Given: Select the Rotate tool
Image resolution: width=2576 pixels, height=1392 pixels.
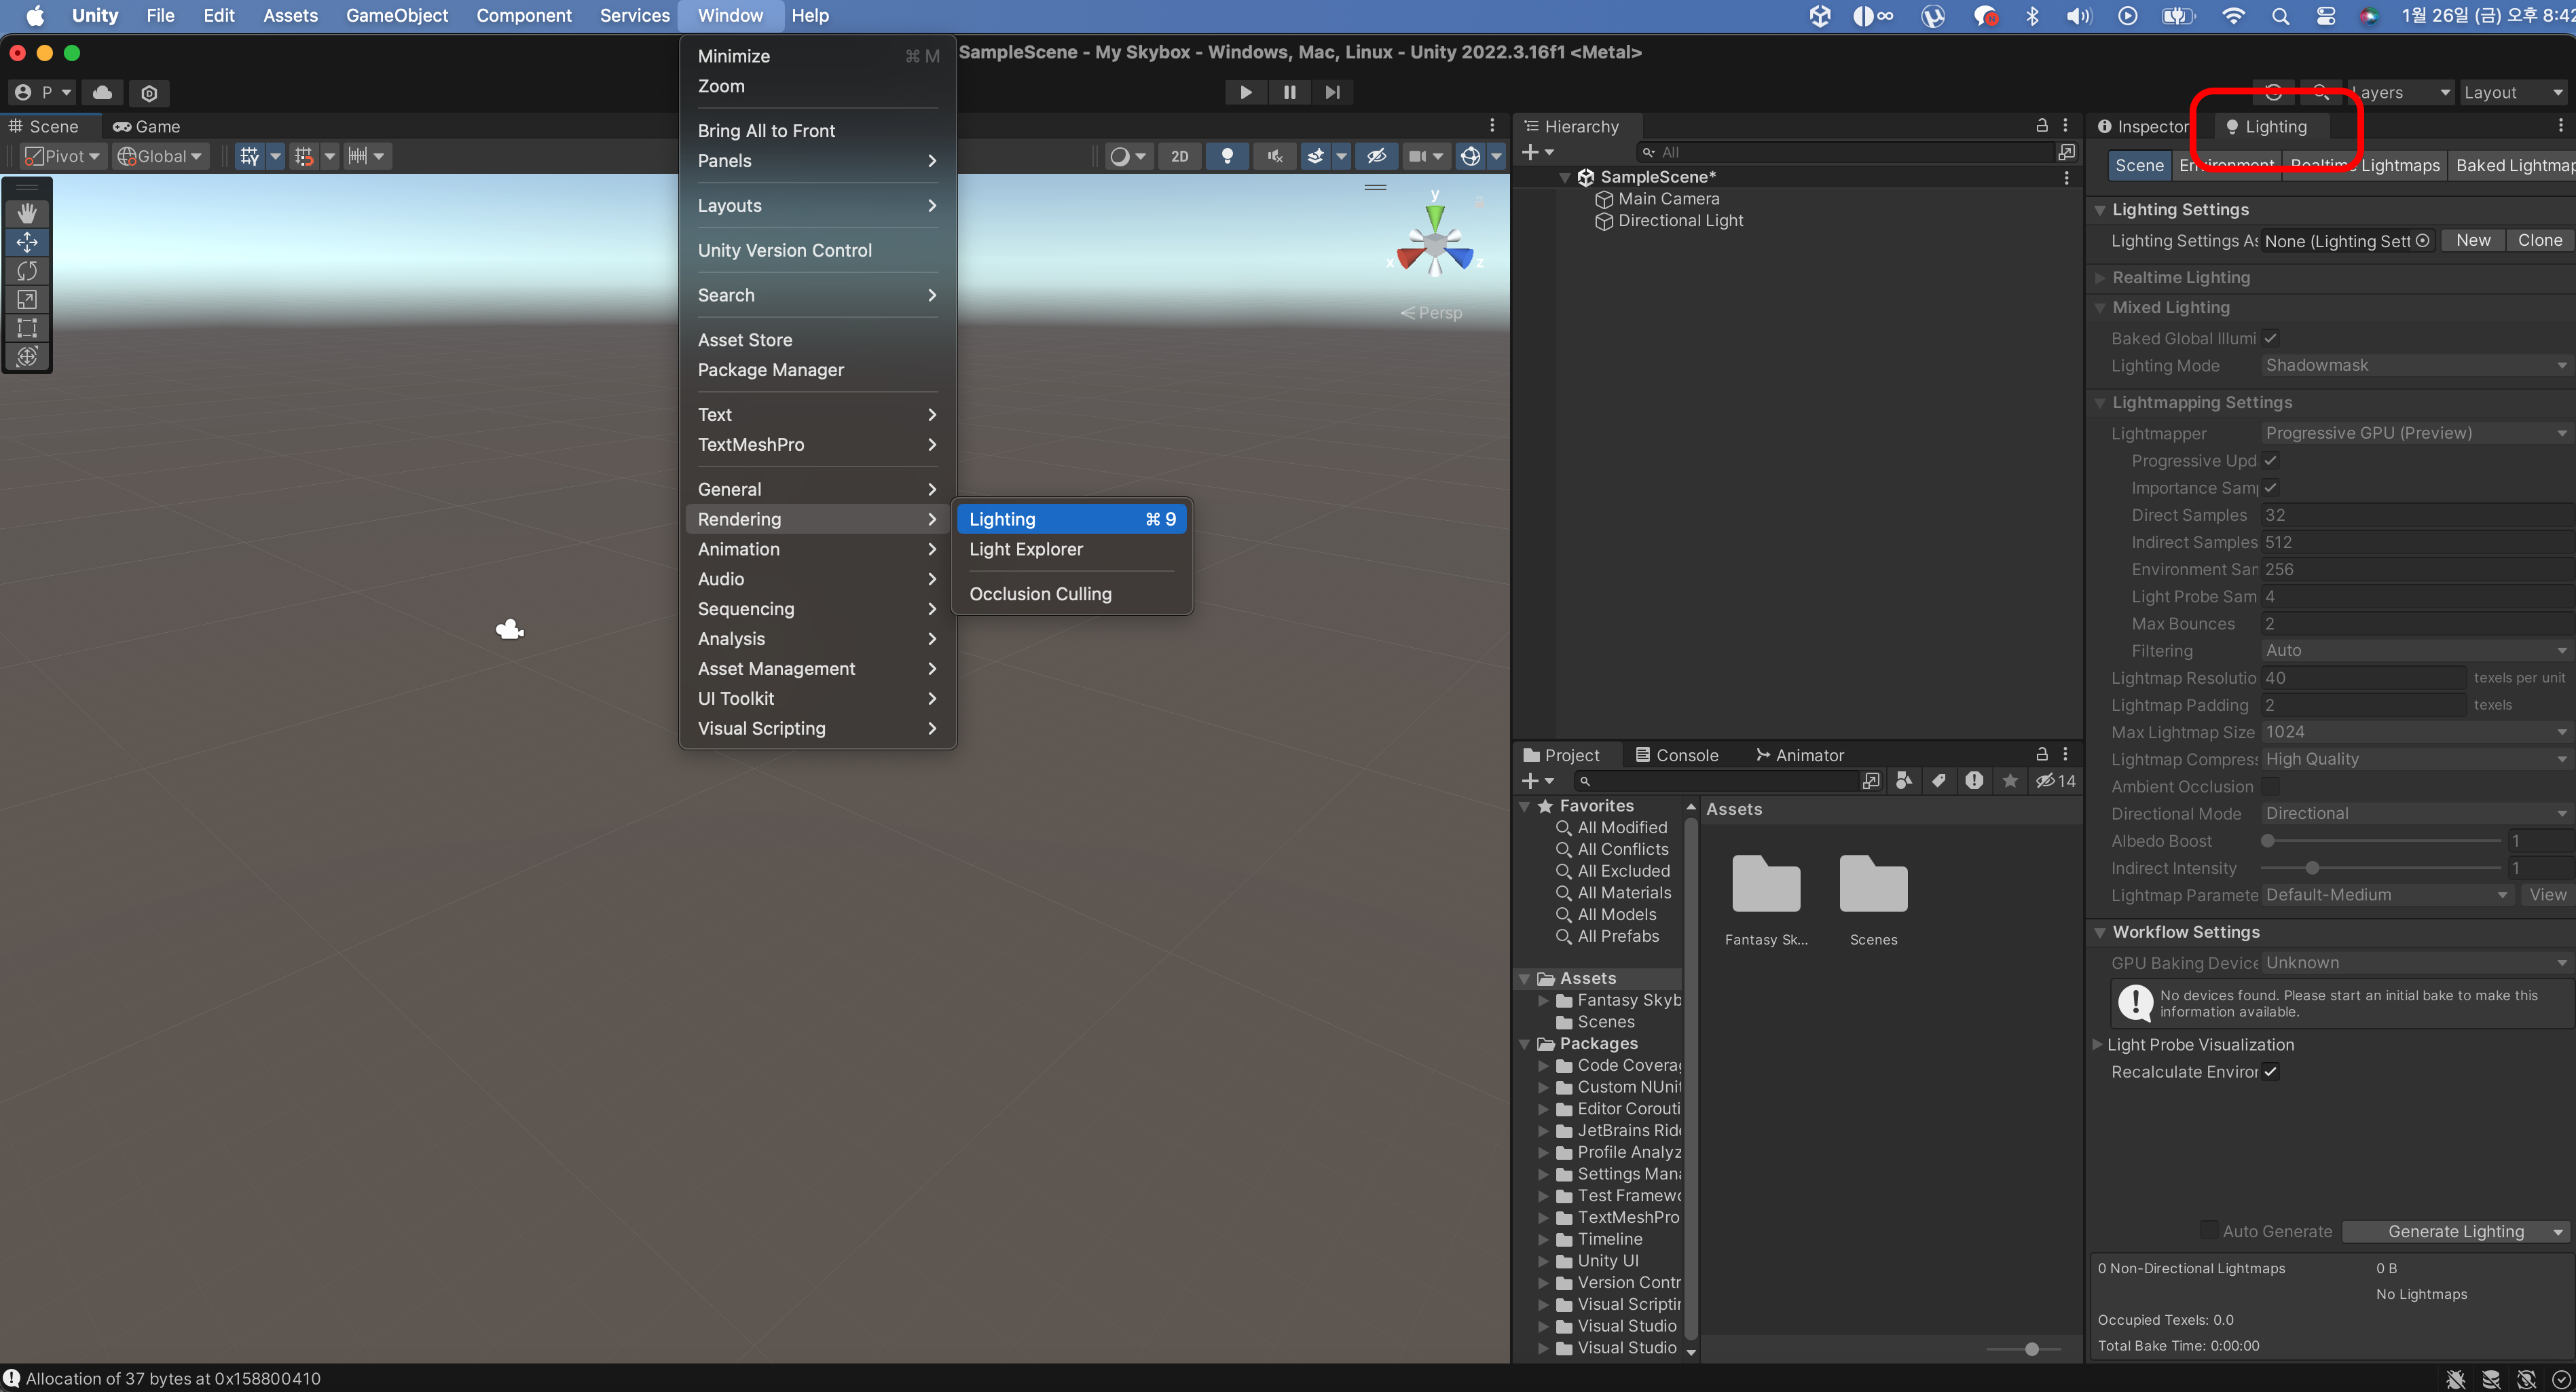Looking at the screenshot, I should 27,271.
